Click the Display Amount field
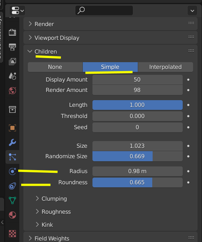This screenshot has width=202, height=242. click(x=137, y=80)
